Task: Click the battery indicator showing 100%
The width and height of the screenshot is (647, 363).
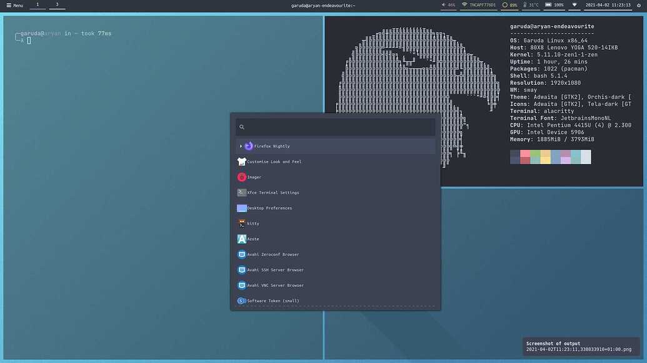Action: click(x=553, y=5)
